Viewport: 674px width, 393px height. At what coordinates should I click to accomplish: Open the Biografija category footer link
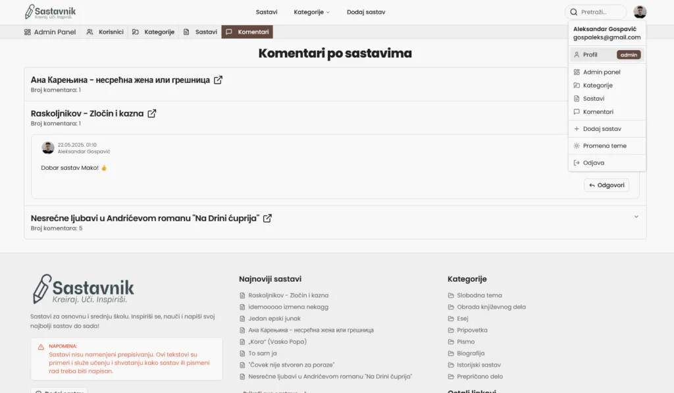point(471,354)
